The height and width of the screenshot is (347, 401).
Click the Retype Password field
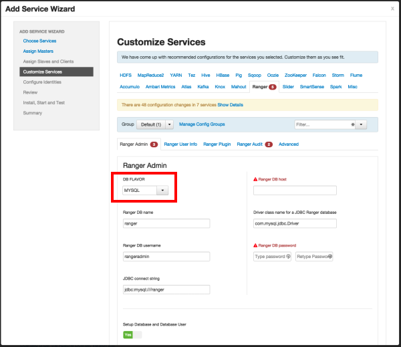click(x=314, y=257)
